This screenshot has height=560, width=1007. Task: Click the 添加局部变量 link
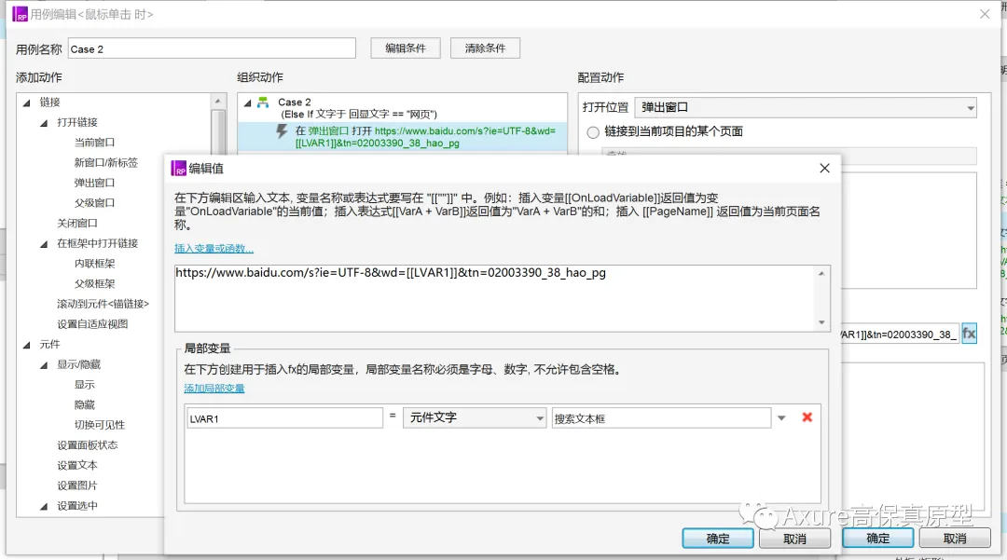click(214, 389)
